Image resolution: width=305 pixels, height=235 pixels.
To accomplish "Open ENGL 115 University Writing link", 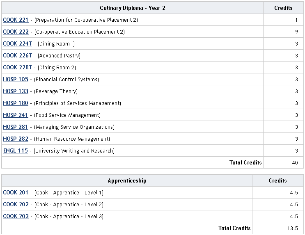I will coord(16,151).
